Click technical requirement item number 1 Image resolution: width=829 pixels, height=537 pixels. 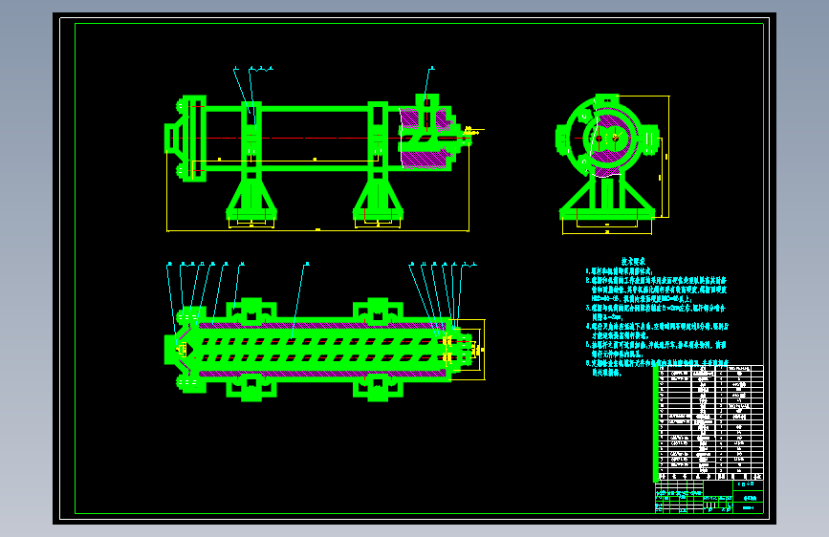coord(620,270)
